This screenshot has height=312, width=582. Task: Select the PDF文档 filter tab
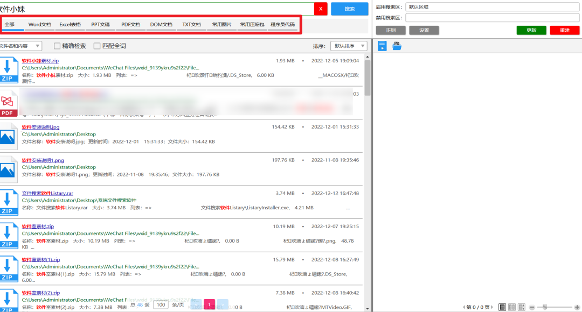coord(130,25)
